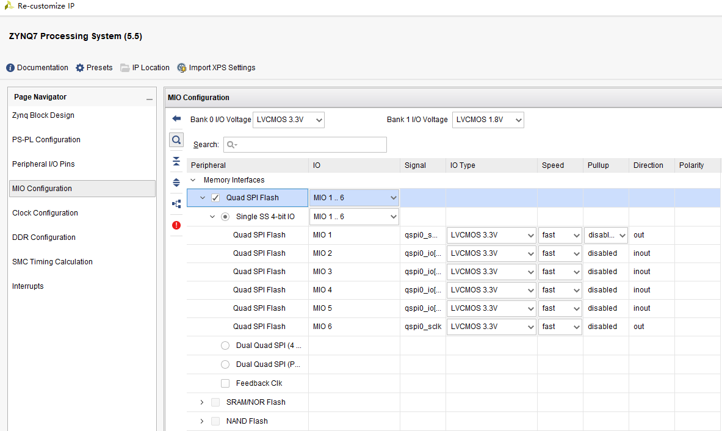
Task: Click the qspi0_sclk signal cell
Action: pos(423,327)
